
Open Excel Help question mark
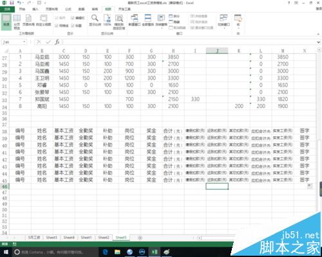click(289, 3)
